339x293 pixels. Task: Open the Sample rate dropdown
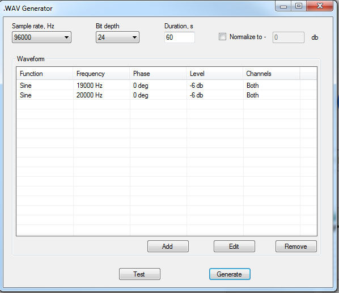tap(41, 37)
